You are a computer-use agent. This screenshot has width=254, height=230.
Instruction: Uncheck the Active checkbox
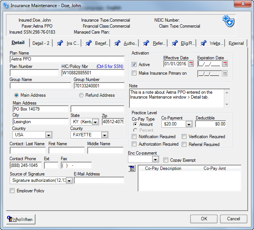[x=134, y=65]
